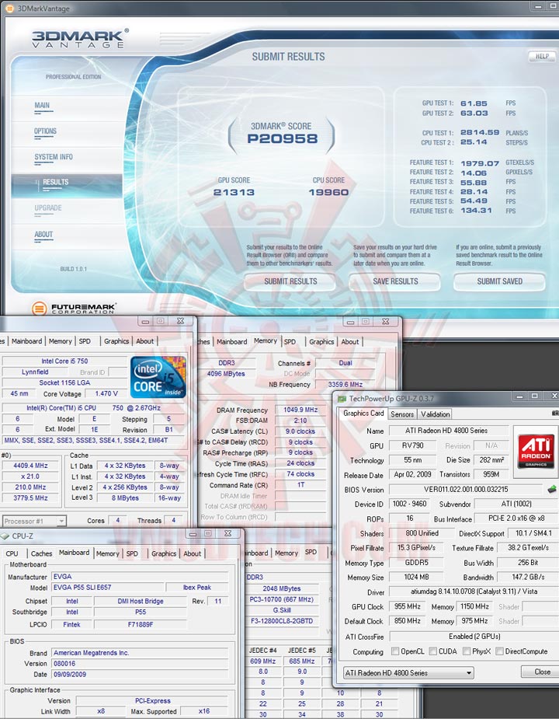Click the ATI CrossFire Enabled (2 GPUs) field
This screenshot has height=719, width=559.
474,637
